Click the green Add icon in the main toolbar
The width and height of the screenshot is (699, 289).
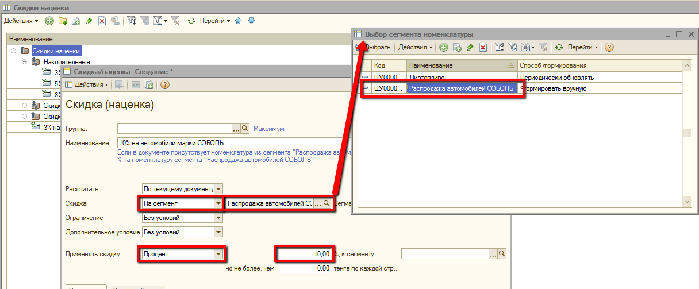[49, 21]
